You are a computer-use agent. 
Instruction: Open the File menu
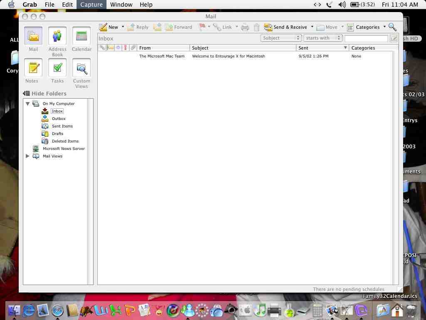[x=50, y=5]
